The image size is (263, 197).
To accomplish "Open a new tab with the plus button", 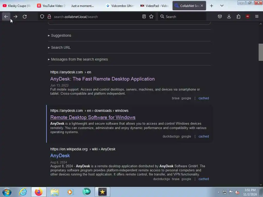I will click(x=212, y=6).
